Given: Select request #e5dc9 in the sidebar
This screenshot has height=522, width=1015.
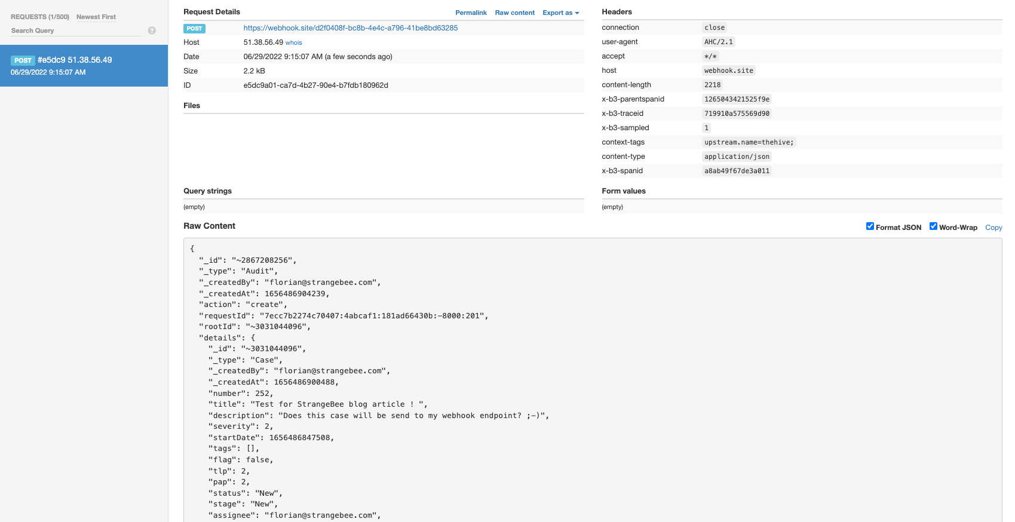Looking at the screenshot, I should pos(84,66).
